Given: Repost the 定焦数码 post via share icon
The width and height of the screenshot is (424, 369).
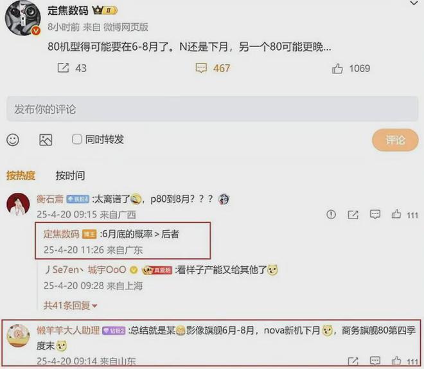Looking at the screenshot, I should coord(63,68).
